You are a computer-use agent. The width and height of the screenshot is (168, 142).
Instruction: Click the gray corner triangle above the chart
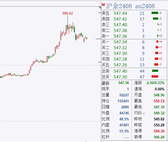100,8
